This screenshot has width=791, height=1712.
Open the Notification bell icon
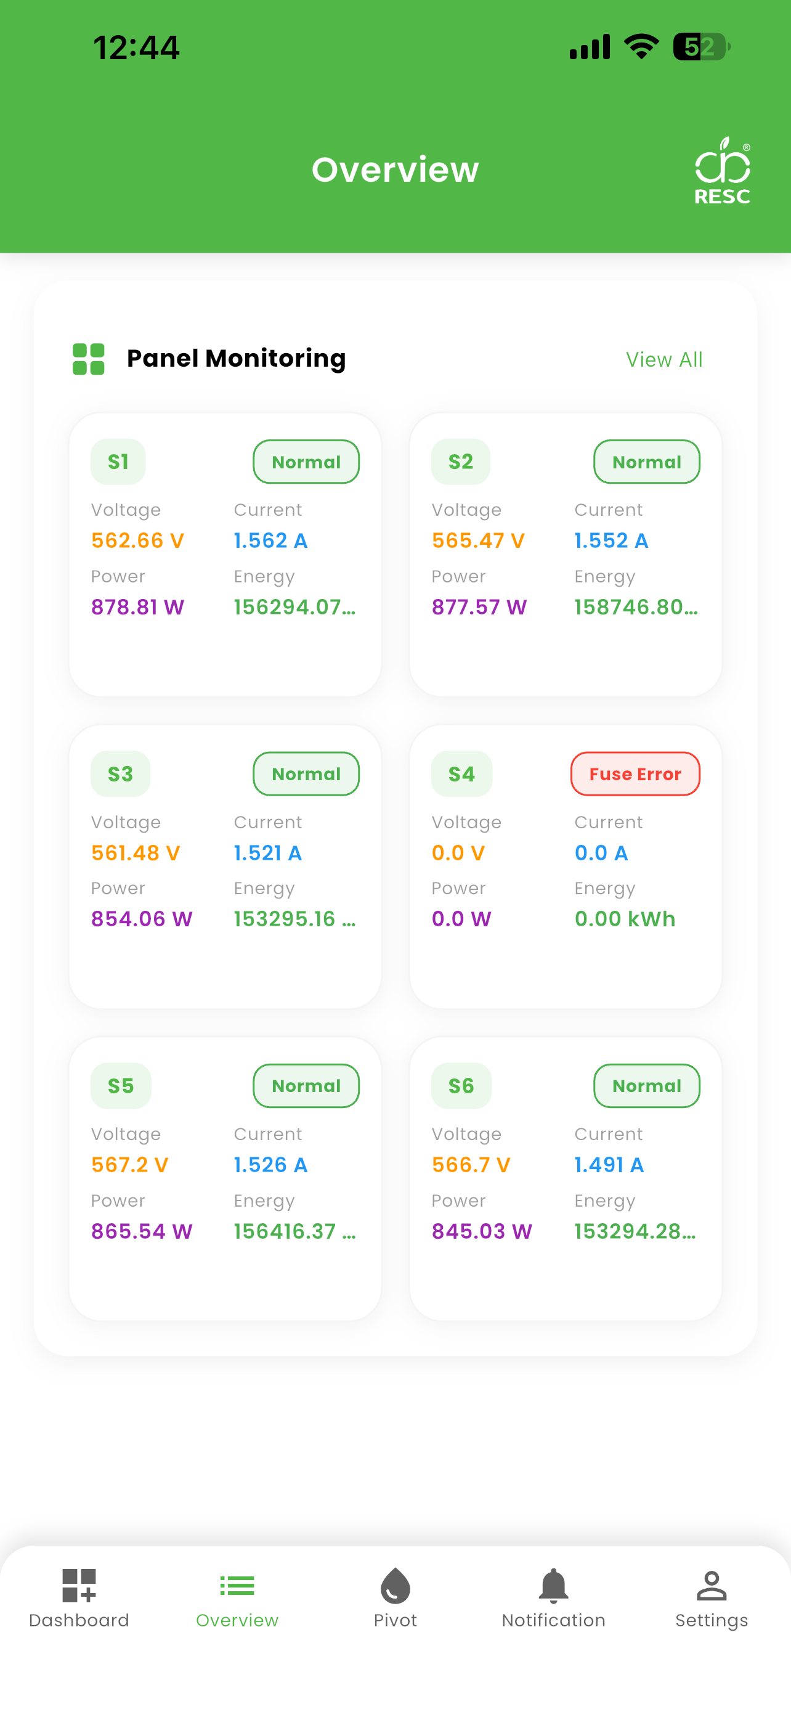coord(553,1586)
